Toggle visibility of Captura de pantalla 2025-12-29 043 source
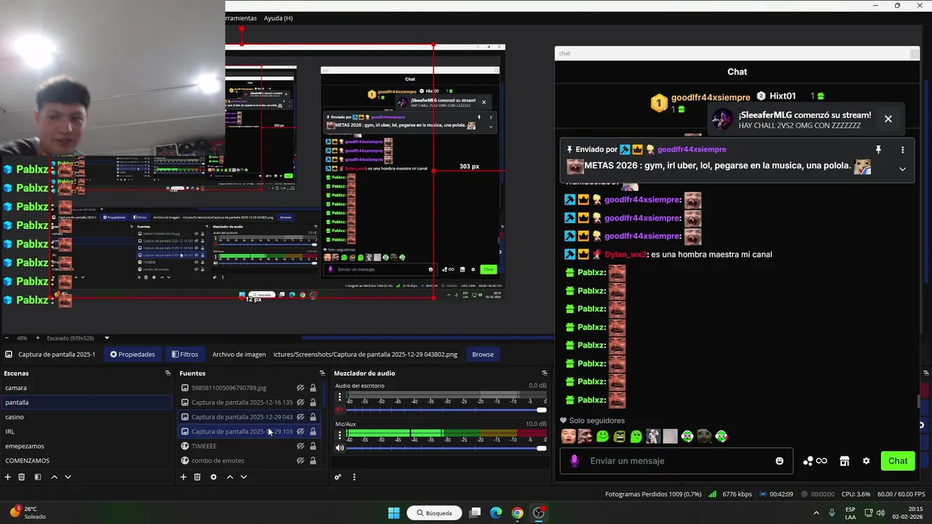This screenshot has height=524, width=932. (300, 417)
